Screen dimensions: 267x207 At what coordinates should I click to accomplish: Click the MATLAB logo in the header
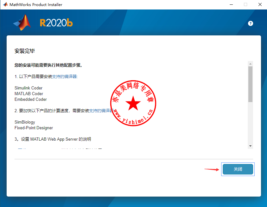[22, 22]
